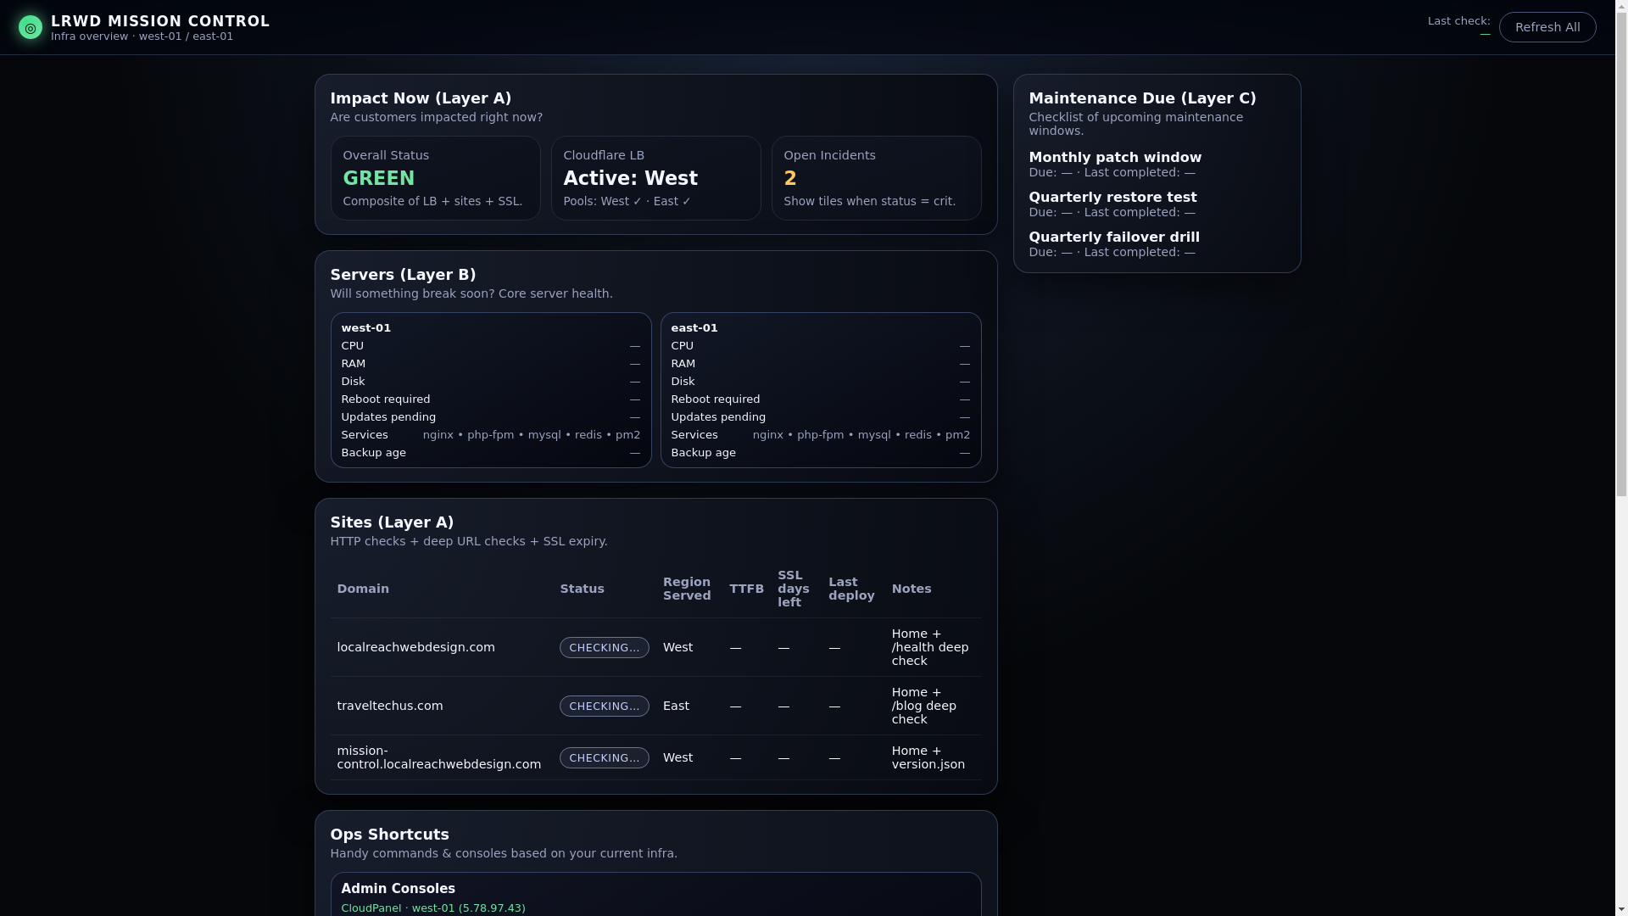1628x916 pixels.
Task: Click the CHECKING badge for traveltechus.com
Action: [x=605, y=706]
